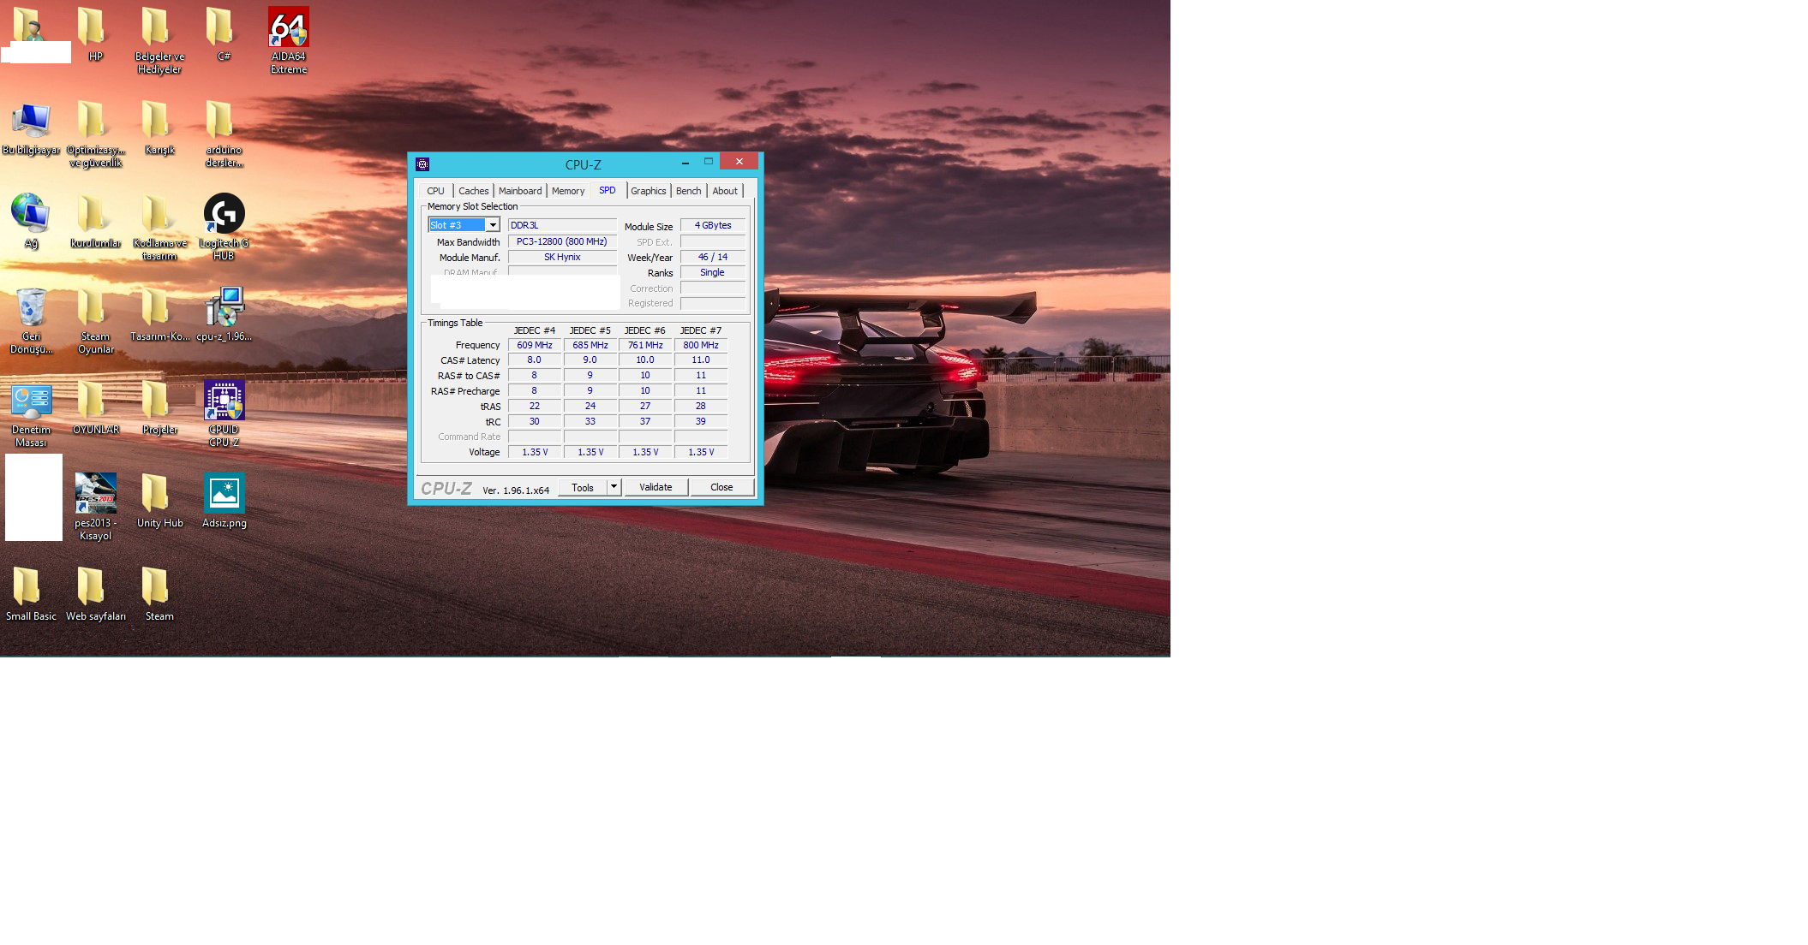Click the pes2013 Kısayol shortcut
Image resolution: width=1808 pixels, height=945 pixels.
point(95,494)
